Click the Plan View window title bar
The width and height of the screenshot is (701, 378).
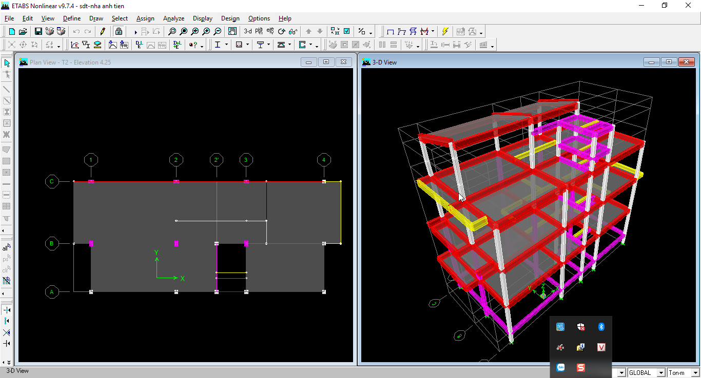pos(154,62)
